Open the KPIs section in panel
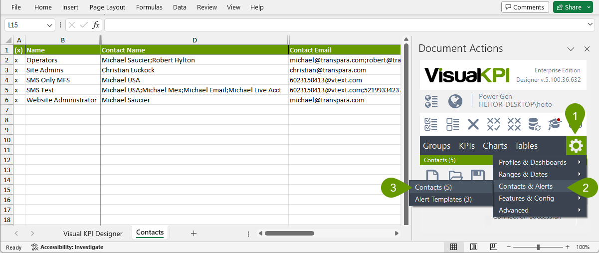 coord(467,146)
